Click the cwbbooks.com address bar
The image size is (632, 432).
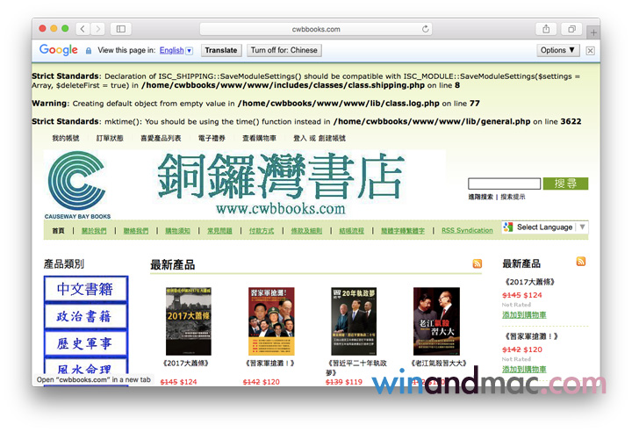click(x=316, y=29)
